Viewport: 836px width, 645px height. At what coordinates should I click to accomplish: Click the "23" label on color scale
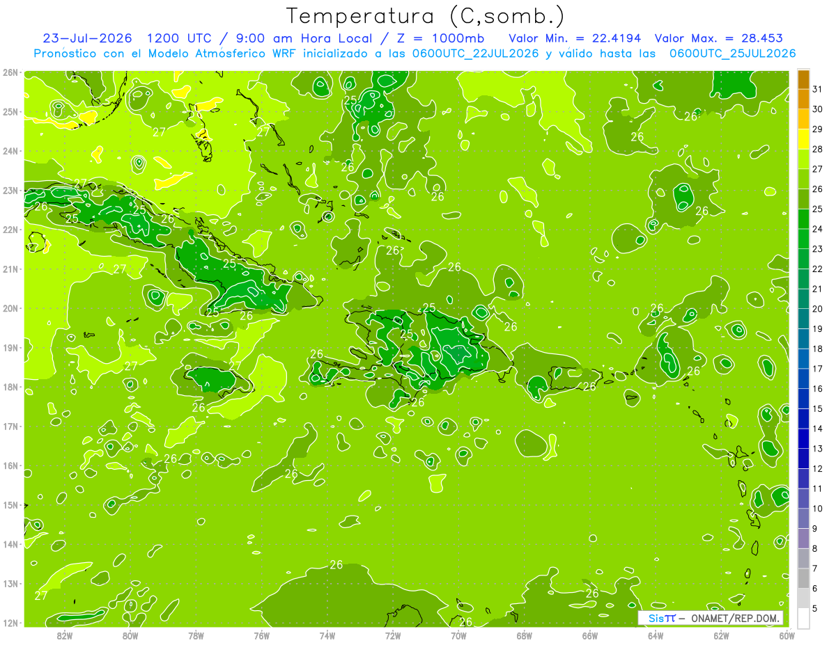click(x=818, y=249)
